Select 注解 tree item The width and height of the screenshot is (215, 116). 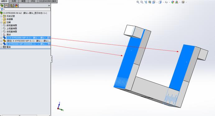click(x=9, y=22)
